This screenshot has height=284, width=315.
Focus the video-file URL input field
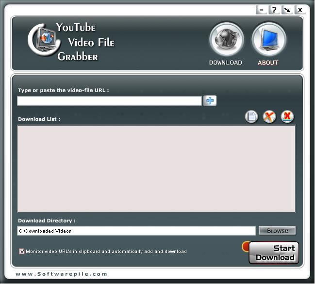(110, 101)
